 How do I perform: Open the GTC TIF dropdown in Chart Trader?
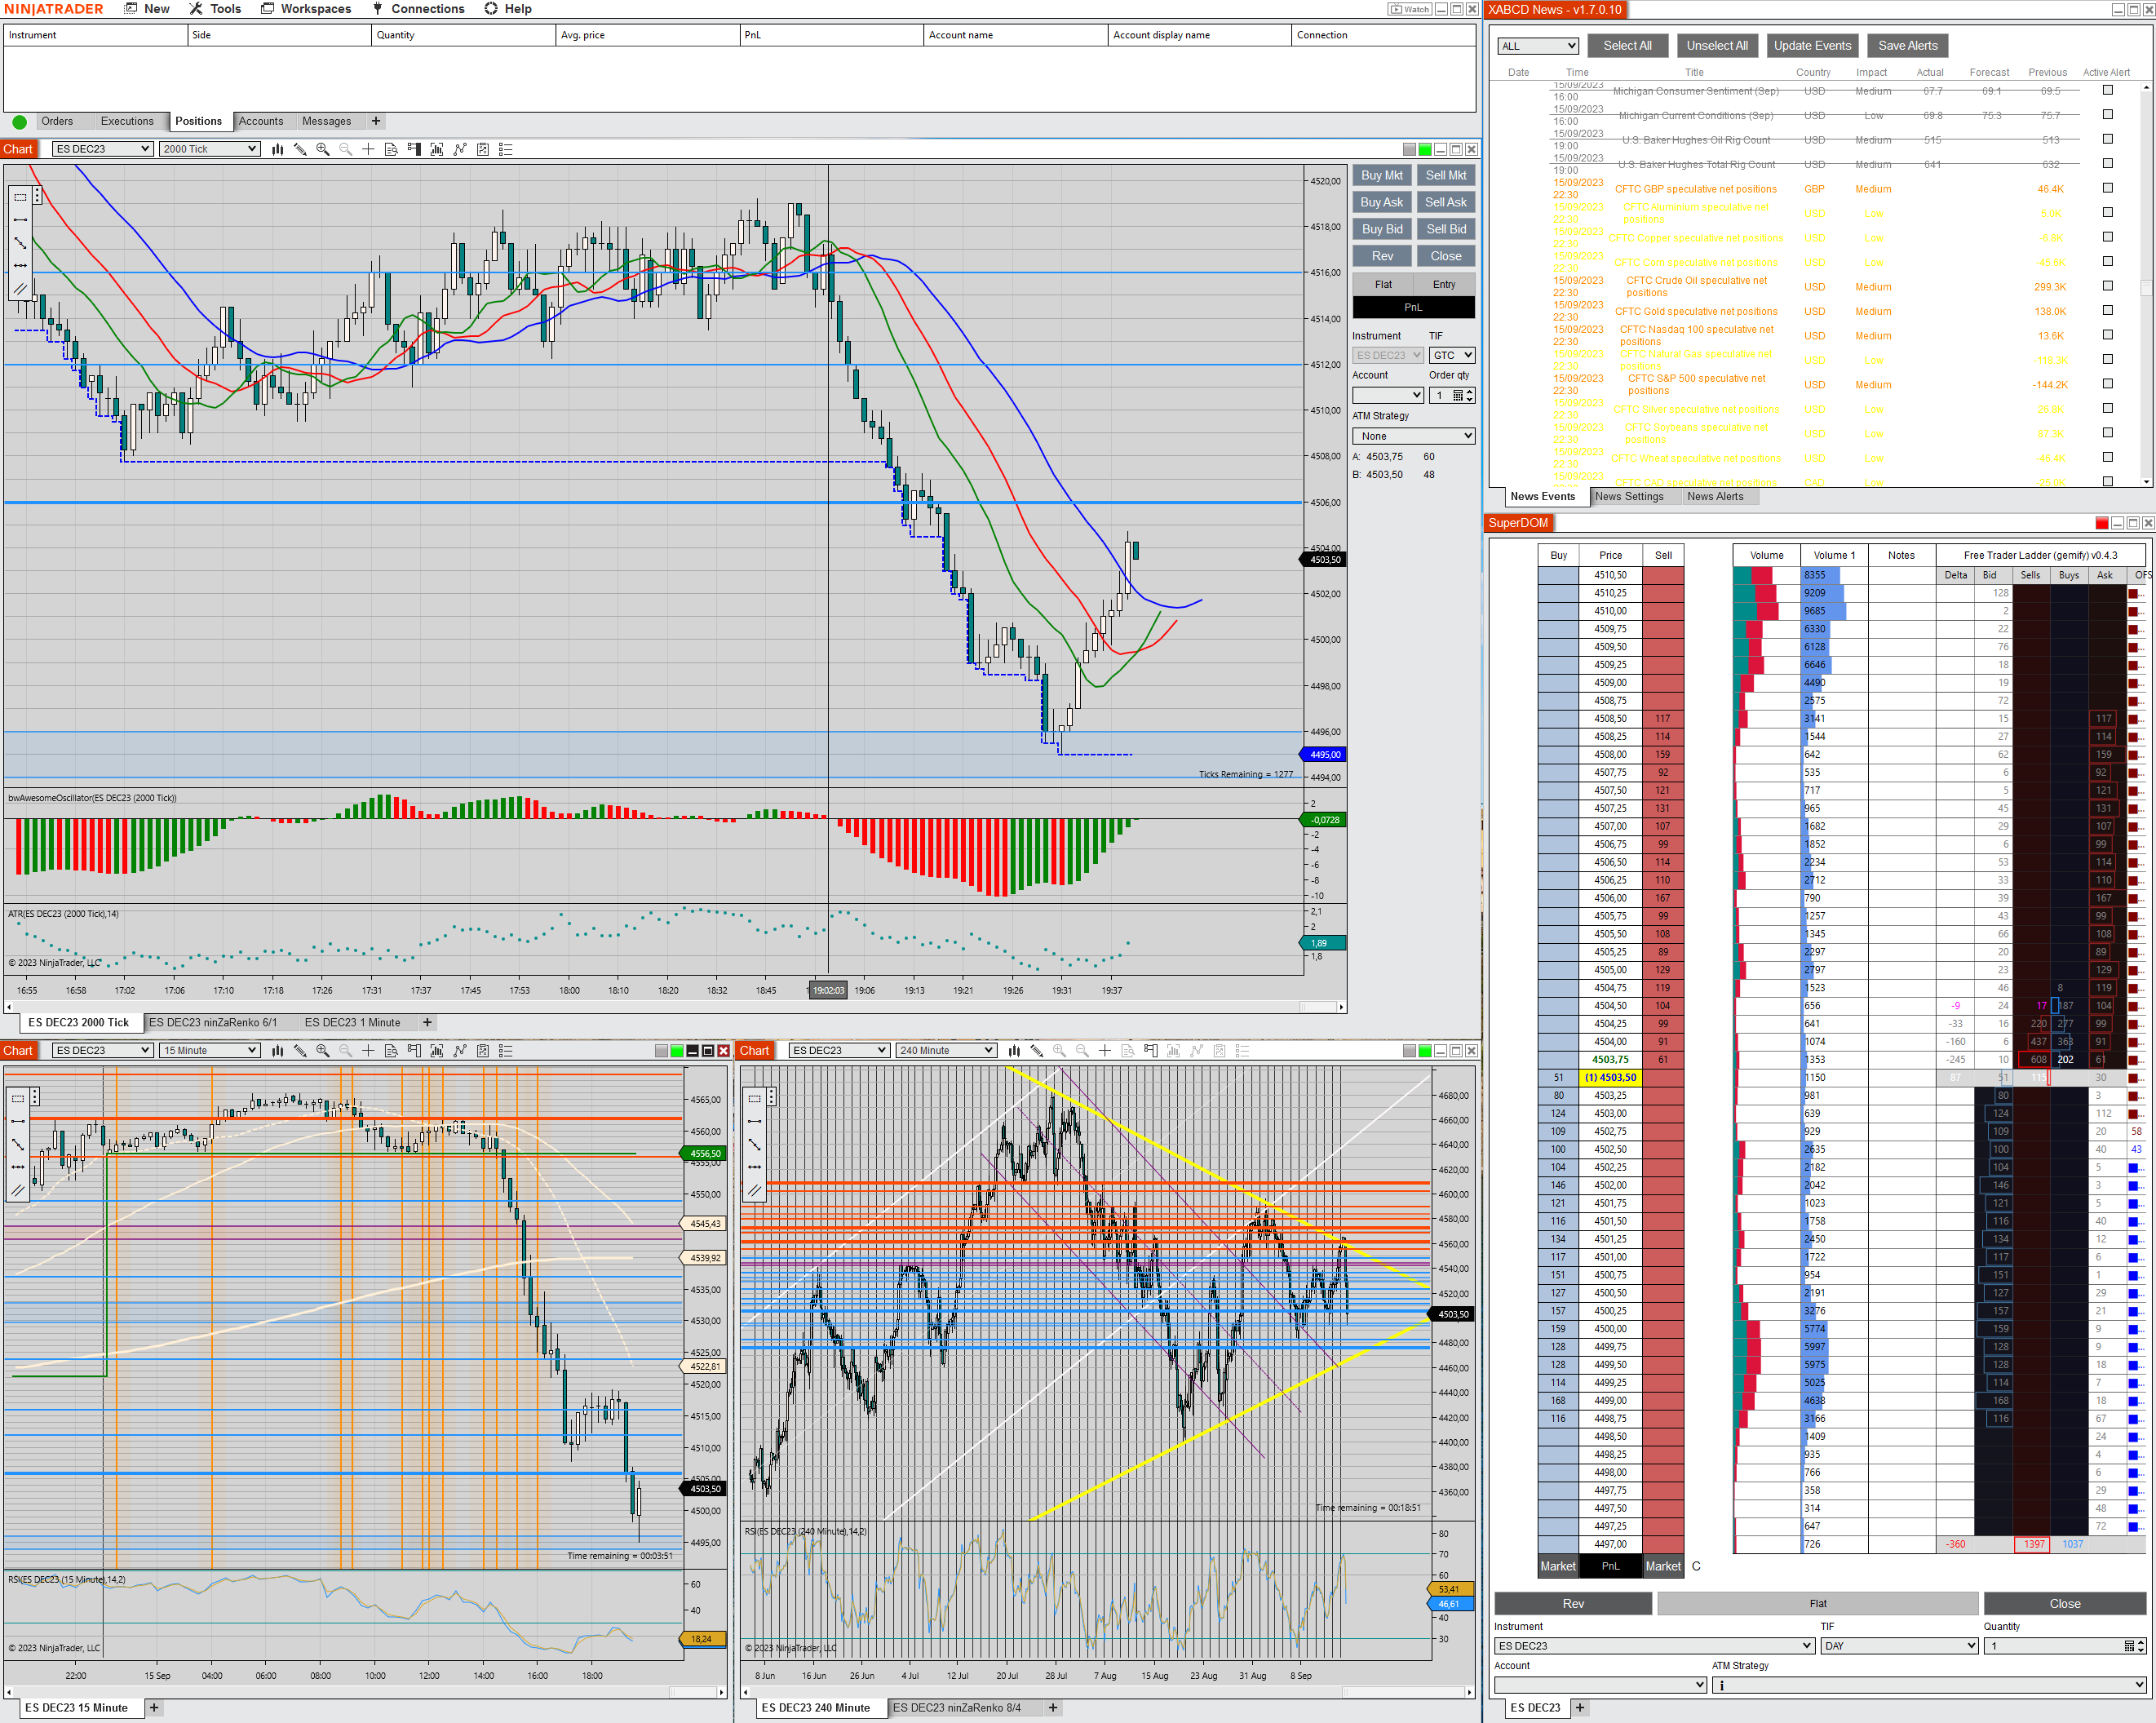point(1452,355)
